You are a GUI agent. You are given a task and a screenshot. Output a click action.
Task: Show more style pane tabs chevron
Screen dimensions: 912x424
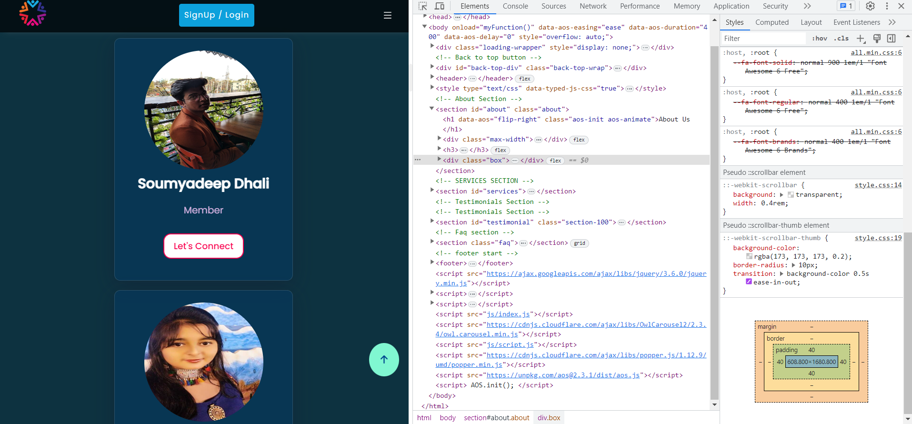click(892, 22)
